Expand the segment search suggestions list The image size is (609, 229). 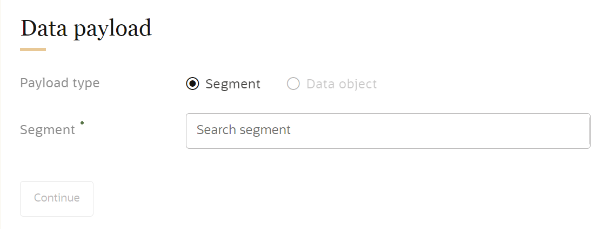(x=387, y=130)
